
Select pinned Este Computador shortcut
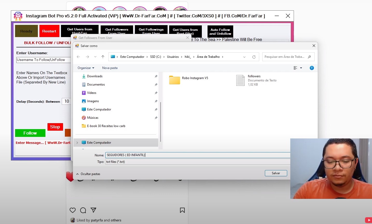[99, 109]
